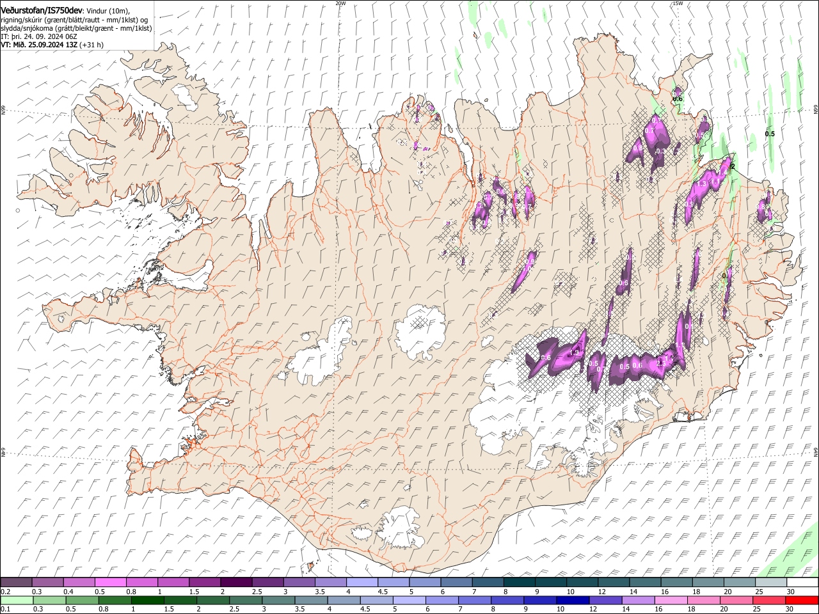Screen dimensions: 819x614
Task: Click the '15W' longitude label at top
Action: click(x=678, y=3)
